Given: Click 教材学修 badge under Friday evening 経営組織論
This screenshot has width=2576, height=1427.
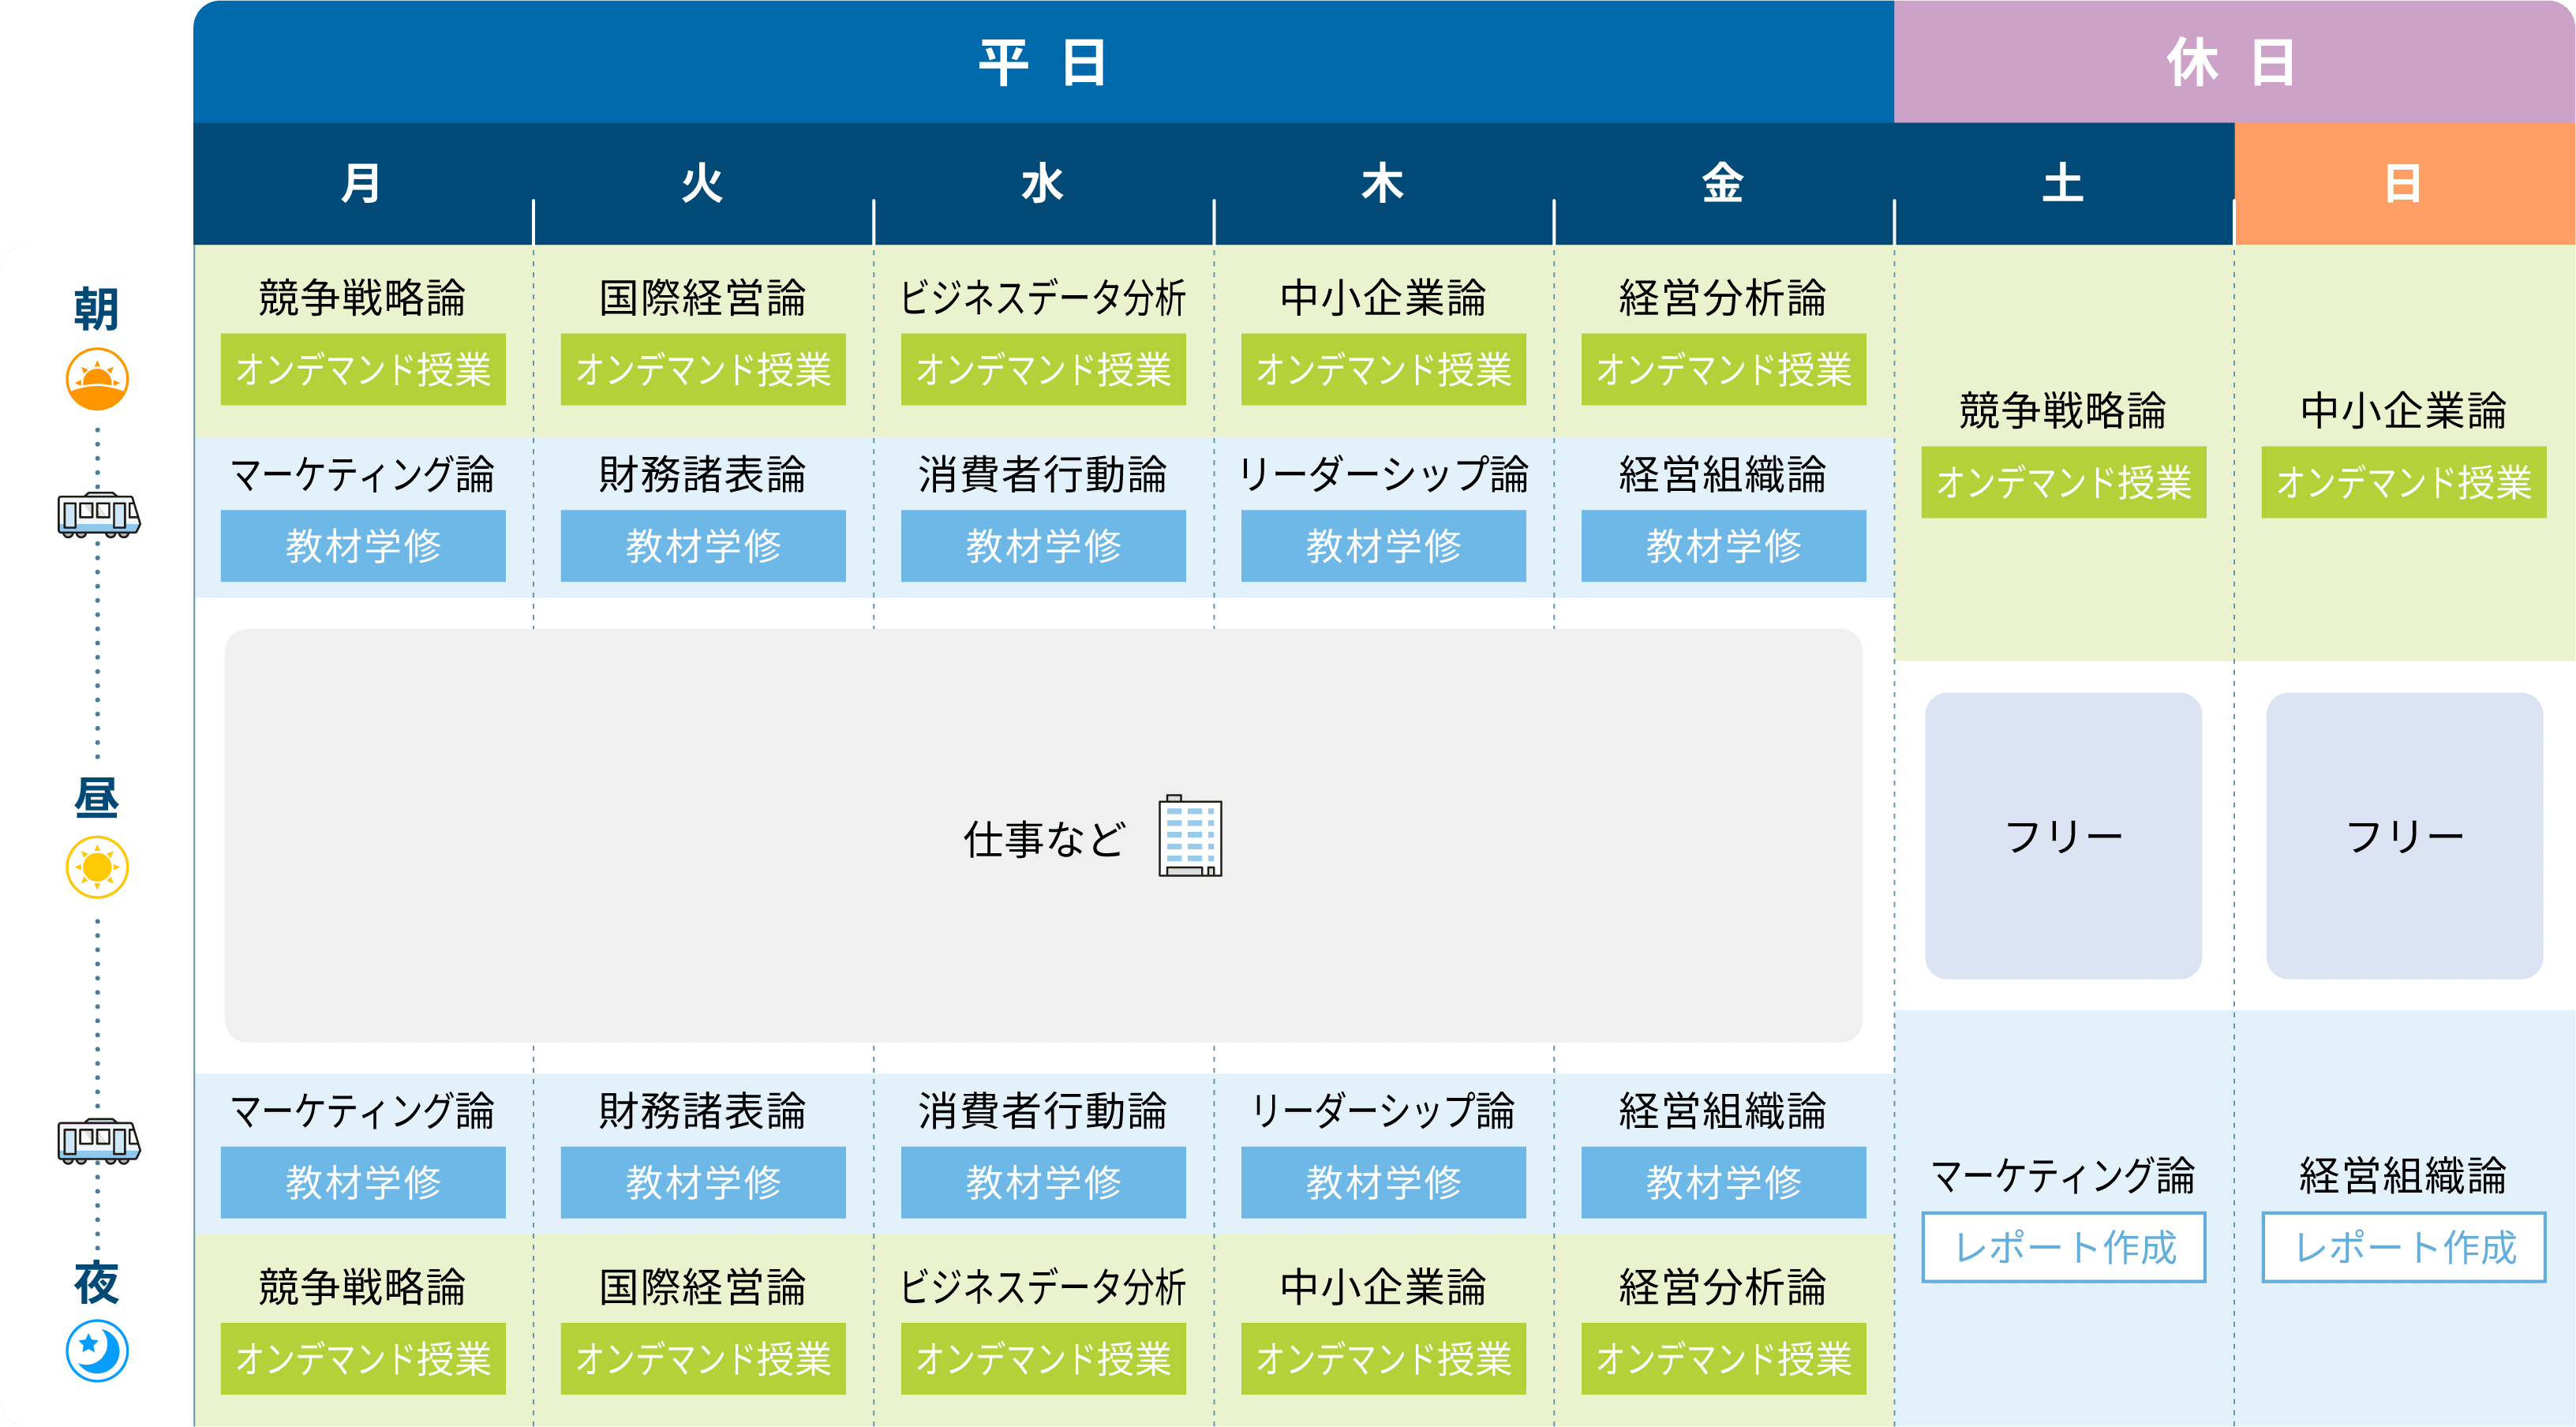Looking at the screenshot, I should (x=1723, y=1182).
